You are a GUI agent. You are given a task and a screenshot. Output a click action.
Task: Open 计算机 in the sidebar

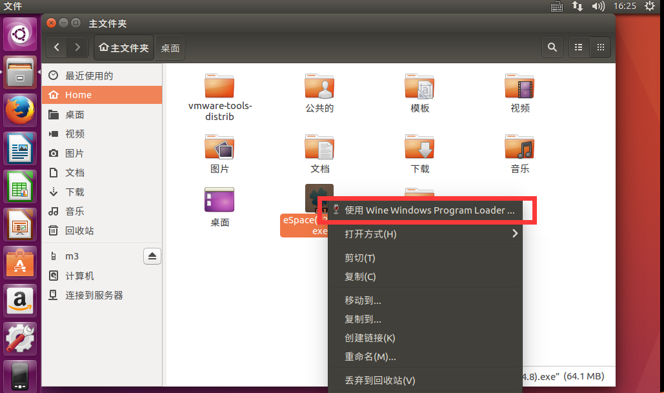(102, 276)
